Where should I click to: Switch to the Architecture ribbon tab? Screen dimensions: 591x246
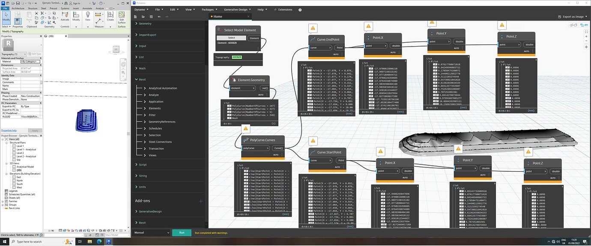click(18, 8)
